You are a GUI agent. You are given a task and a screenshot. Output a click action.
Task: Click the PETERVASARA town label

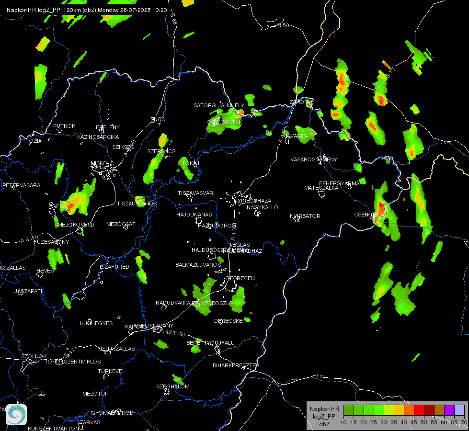tap(21, 185)
